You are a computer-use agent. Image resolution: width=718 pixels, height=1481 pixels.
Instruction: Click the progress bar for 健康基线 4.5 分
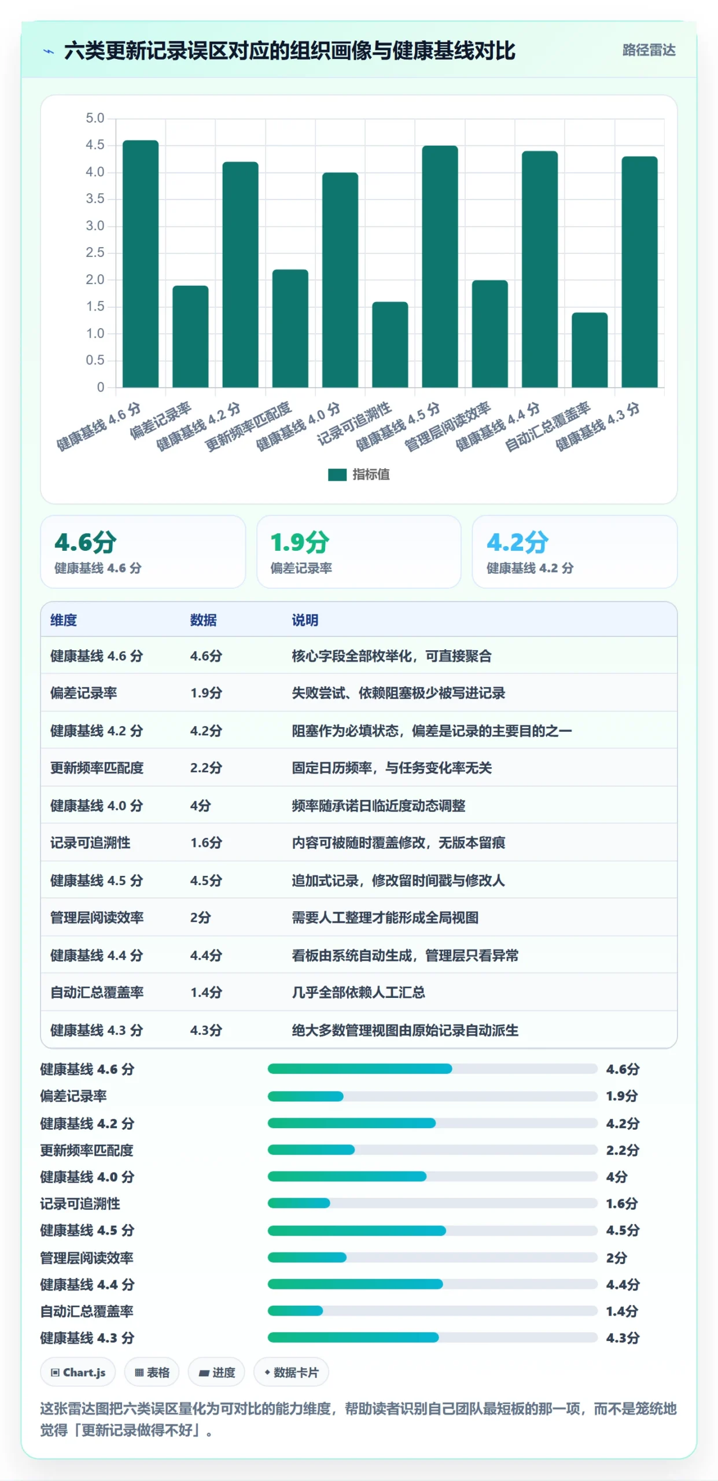point(432,1230)
